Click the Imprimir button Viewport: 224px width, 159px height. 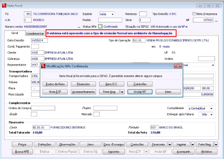click(x=181, y=145)
